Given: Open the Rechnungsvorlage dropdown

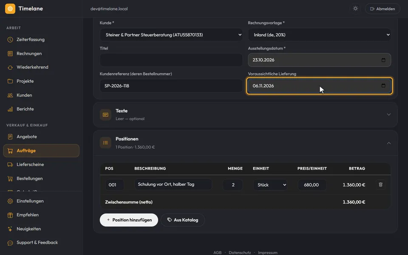Looking at the screenshot, I should coord(319,34).
